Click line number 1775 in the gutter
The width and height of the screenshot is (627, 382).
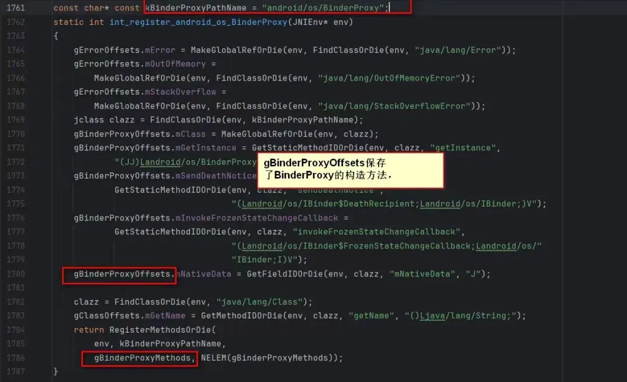(16, 204)
